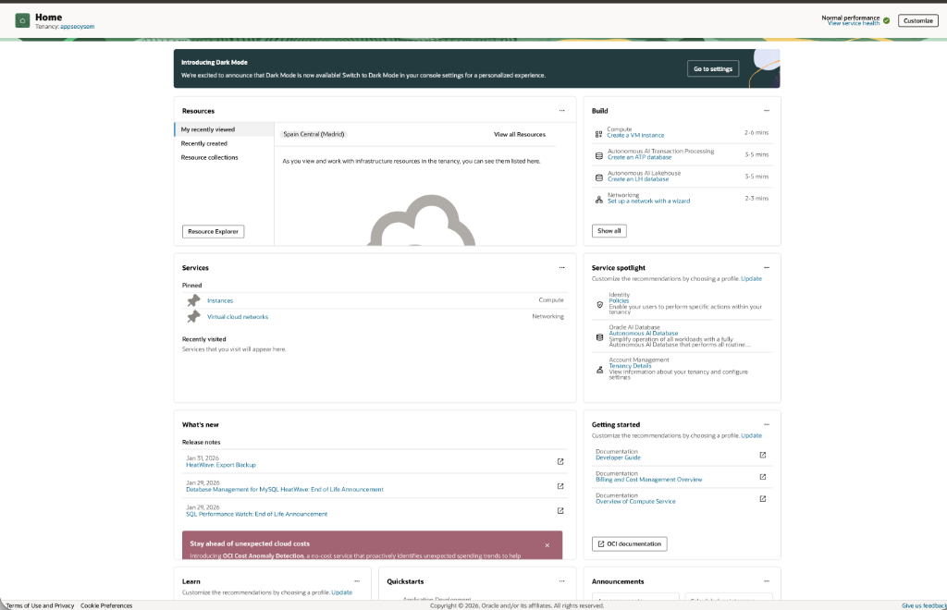Image resolution: width=947 pixels, height=610 pixels.
Task: Unpin Instances from the Services panel
Action: (x=192, y=300)
